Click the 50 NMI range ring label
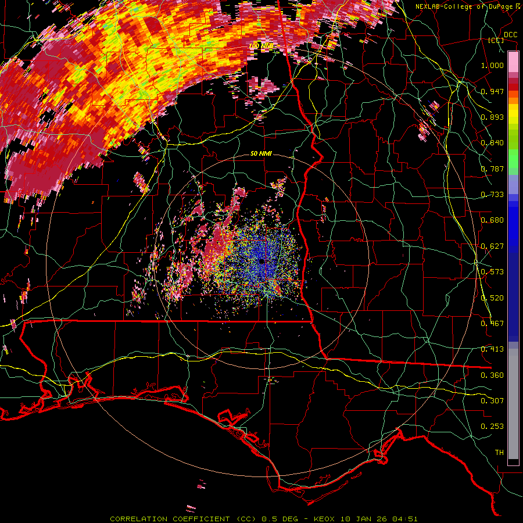This screenshot has height=523, width=523. (x=261, y=153)
